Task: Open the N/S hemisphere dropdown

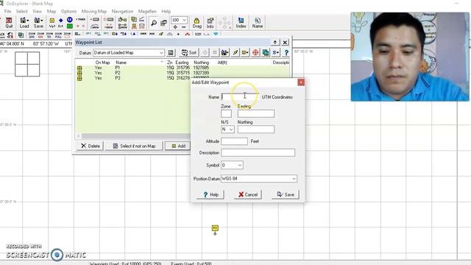Action: tap(227, 130)
